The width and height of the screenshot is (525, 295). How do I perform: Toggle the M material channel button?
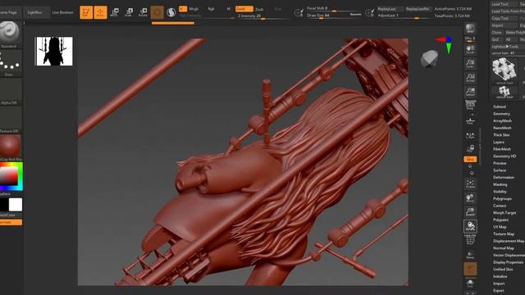229,9
